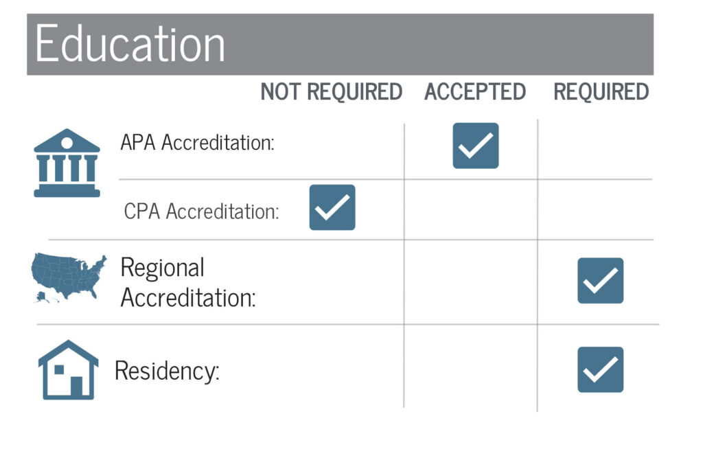Select the REQUIRED column header
The width and height of the screenshot is (703, 471).
(x=601, y=92)
